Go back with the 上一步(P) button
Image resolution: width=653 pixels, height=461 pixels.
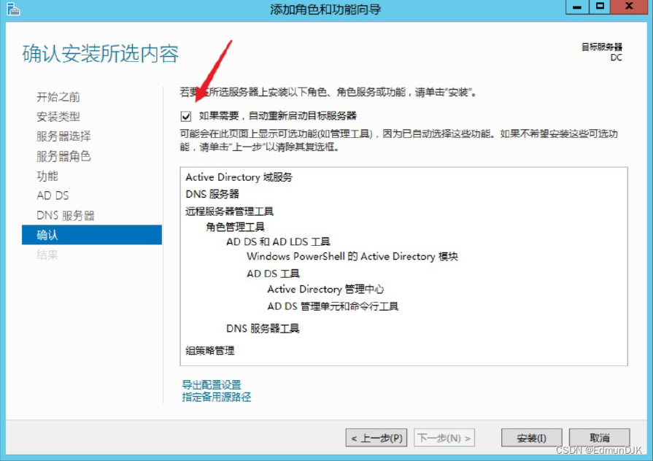376,438
